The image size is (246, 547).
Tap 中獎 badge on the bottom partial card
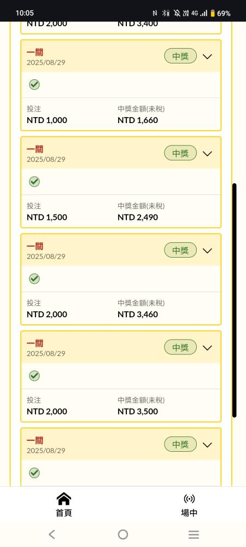[180, 444]
